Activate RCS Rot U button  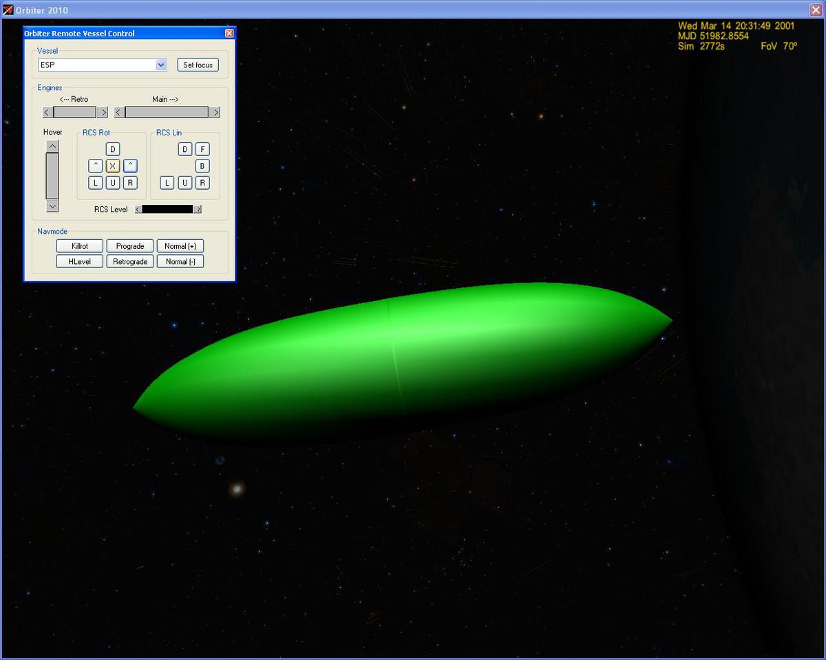pos(113,182)
